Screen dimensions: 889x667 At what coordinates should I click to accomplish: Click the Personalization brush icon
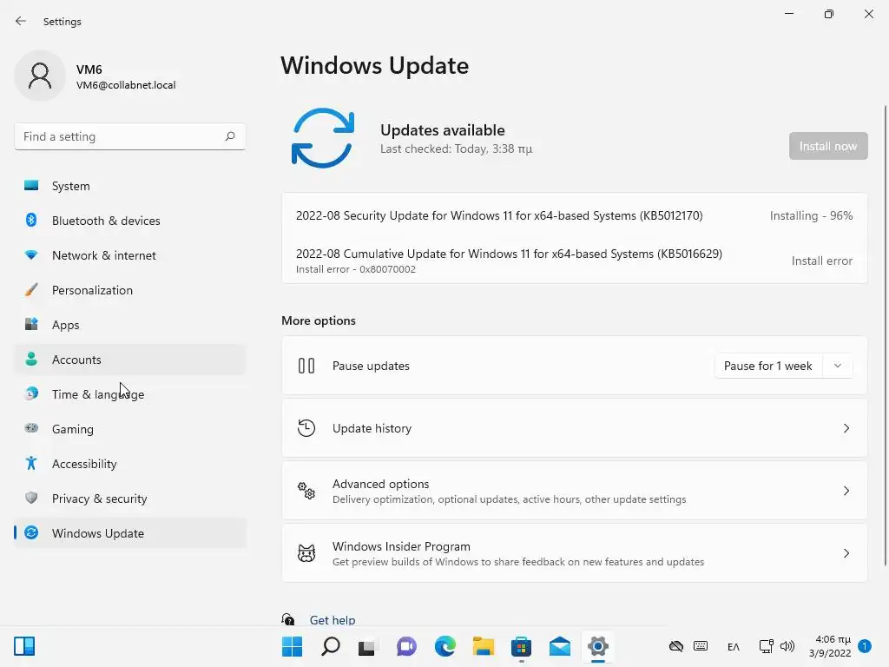31,290
